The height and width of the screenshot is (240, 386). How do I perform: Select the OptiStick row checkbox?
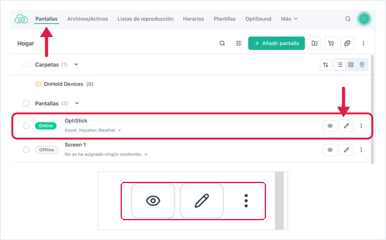pyautogui.click(x=26, y=126)
